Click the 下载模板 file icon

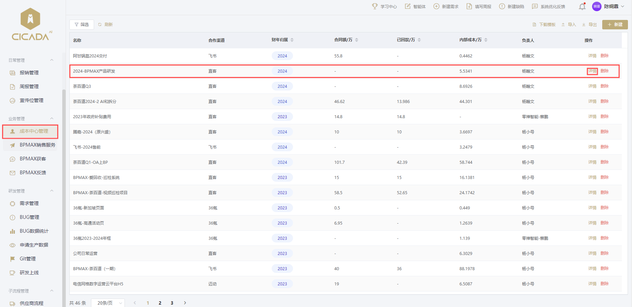point(534,25)
